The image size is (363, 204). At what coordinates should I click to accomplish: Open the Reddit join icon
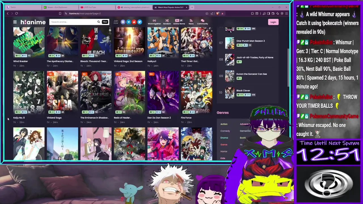134,22
